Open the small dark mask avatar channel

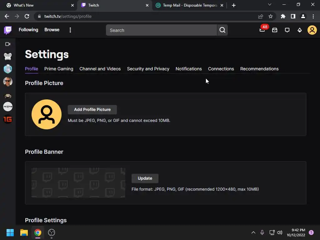click(x=8, y=96)
